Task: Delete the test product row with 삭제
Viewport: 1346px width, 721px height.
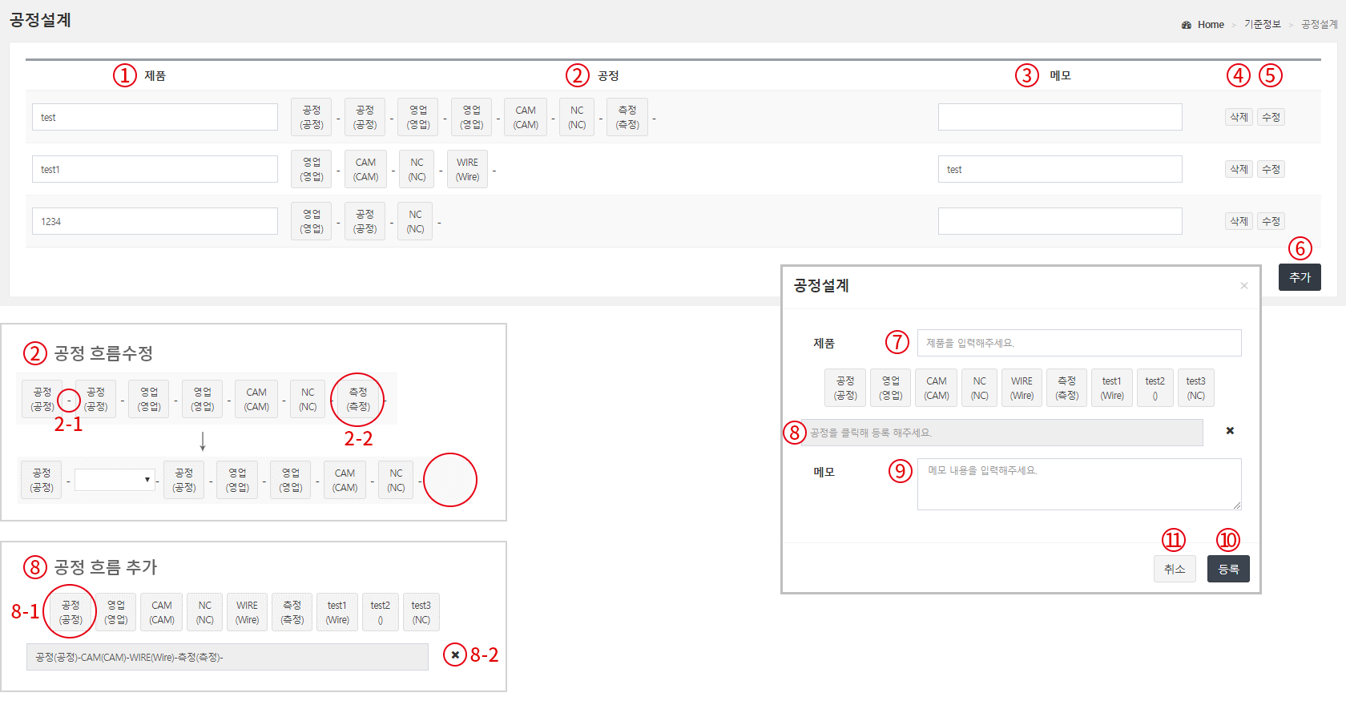Action: tap(1239, 117)
